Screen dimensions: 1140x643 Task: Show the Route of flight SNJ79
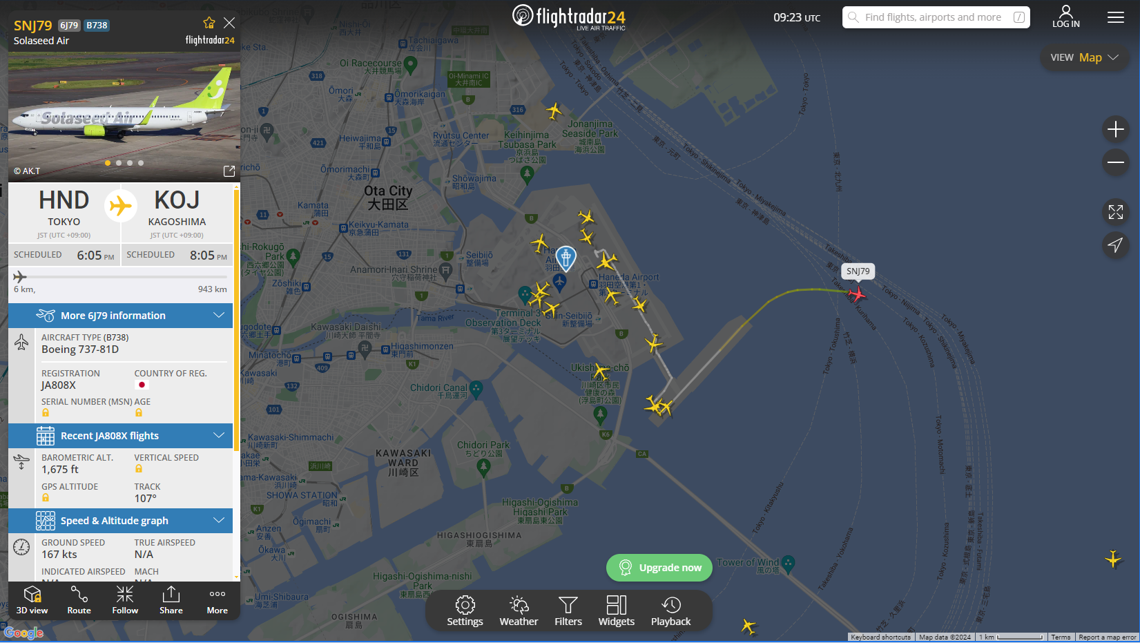(79, 599)
